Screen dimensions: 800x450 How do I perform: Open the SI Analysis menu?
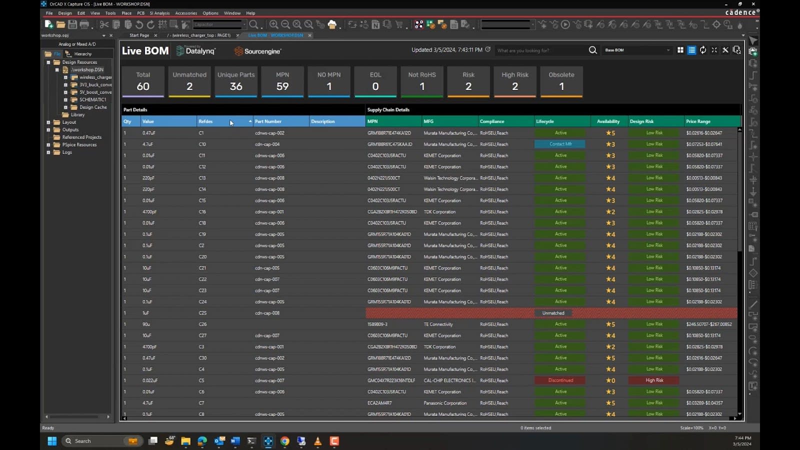(159, 13)
